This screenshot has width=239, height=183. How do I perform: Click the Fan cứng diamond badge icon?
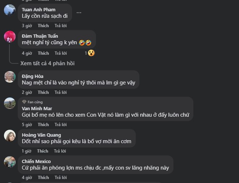tap(24, 102)
